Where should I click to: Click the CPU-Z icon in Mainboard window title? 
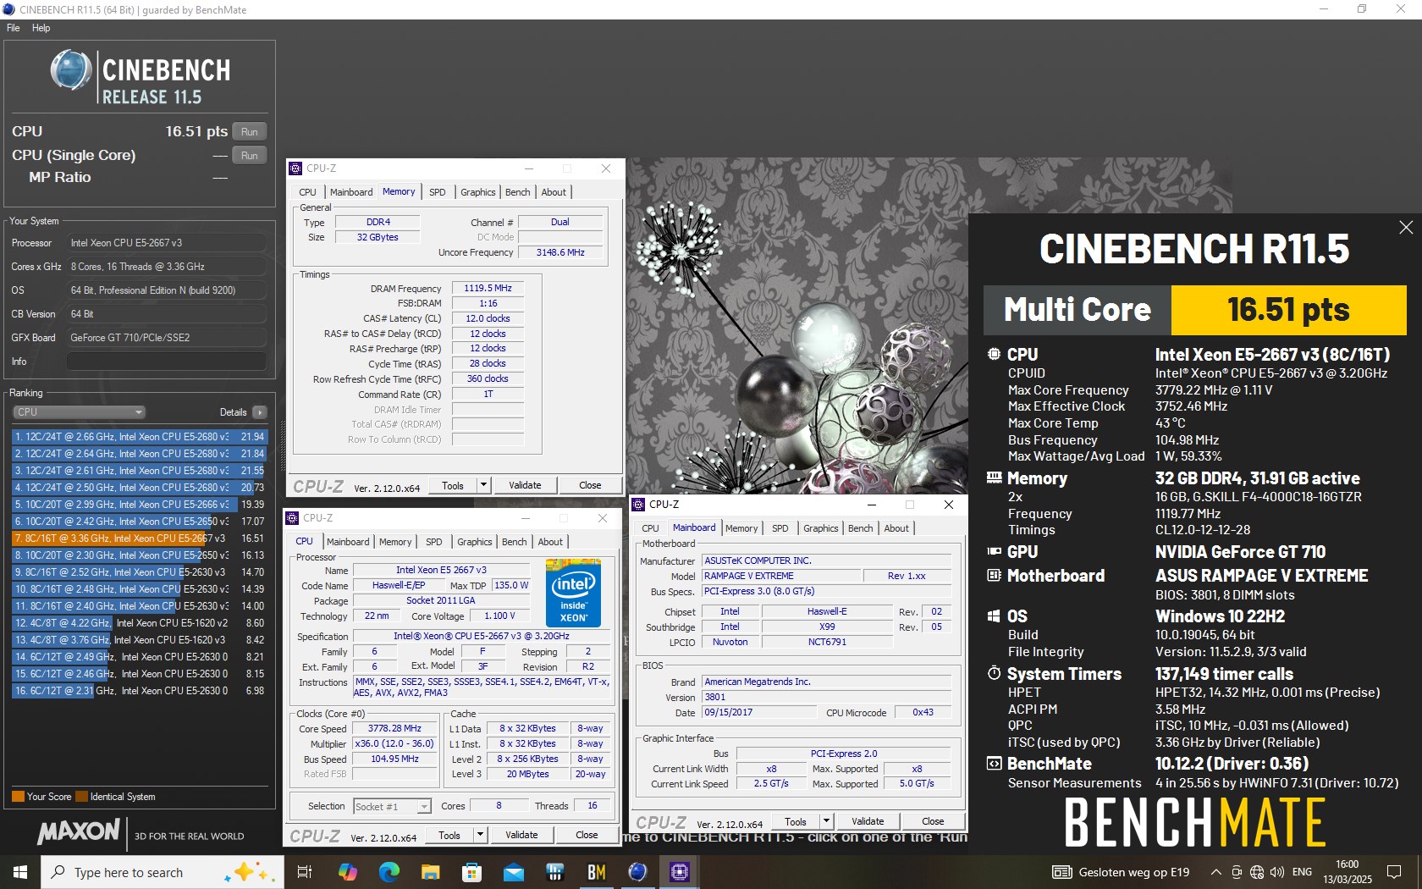tap(639, 505)
